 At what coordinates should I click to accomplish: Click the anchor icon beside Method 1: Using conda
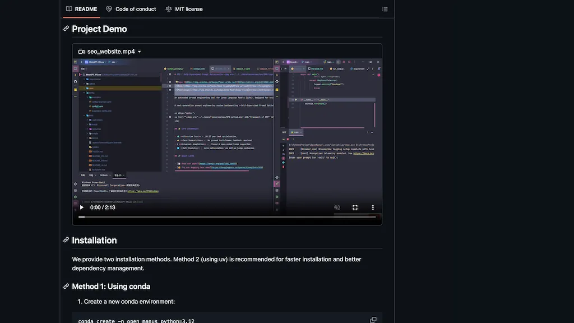click(66, 286)
